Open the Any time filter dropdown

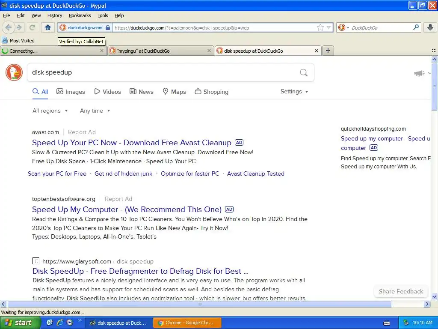pos(95,111)
